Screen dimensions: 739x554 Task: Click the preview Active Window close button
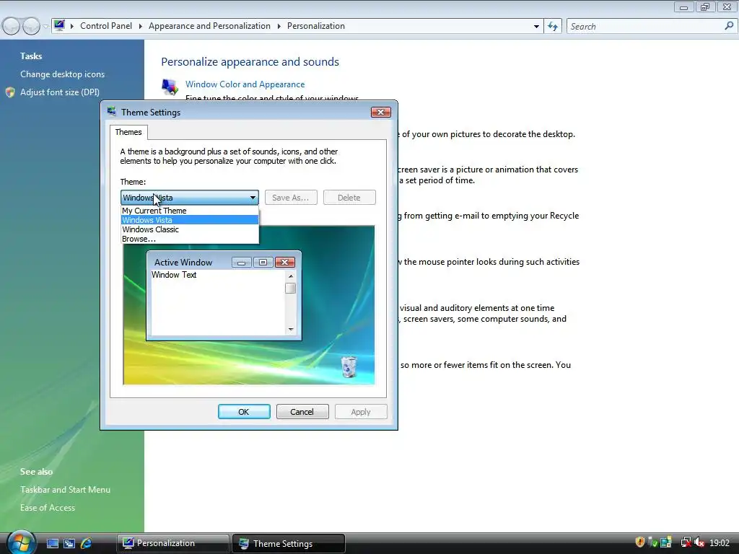[x=284, y=263]
